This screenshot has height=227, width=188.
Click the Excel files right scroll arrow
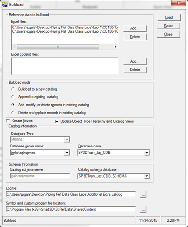[x=115, y=47]
